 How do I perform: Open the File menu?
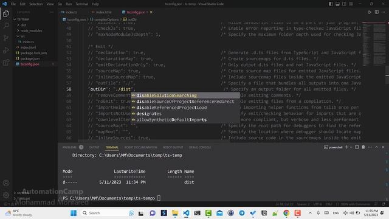[13, 4]
